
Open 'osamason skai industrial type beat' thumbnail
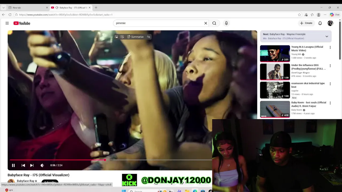[x=275, y=90]
